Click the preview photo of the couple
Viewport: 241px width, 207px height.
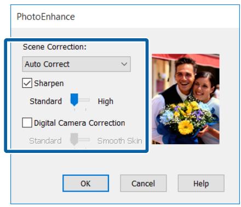click(x=186, y=99)
